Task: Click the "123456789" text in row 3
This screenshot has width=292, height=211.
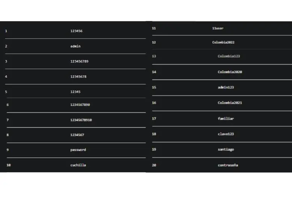Action: [x=79, y=61]
